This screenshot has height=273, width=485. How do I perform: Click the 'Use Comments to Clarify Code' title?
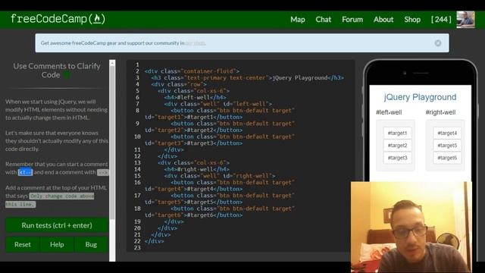57,71
